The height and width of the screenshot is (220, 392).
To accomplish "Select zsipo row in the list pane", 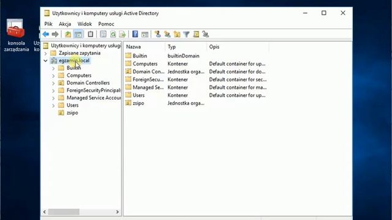I will [x=196, y=103].
